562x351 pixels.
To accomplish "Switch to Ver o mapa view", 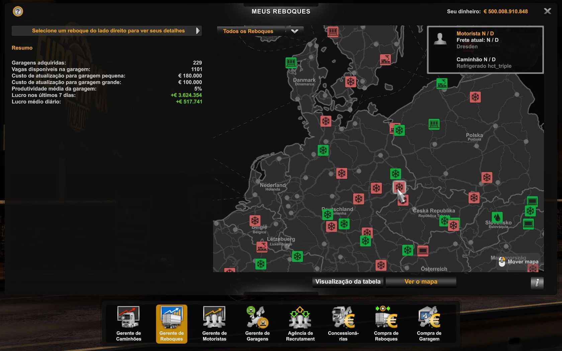I will click(x=420, y=281).
